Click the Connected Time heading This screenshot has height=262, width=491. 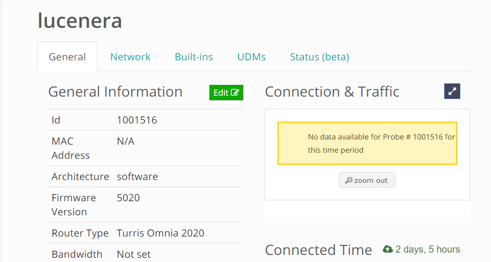click(319, 250)
